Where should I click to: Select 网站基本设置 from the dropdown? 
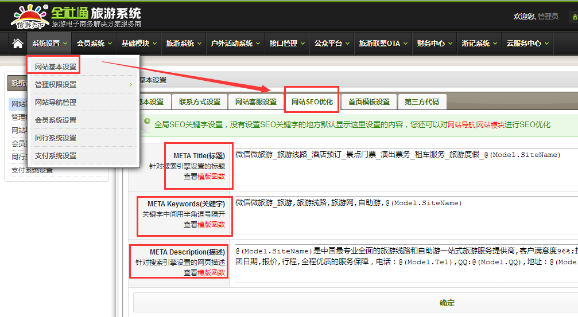[56, 67]
